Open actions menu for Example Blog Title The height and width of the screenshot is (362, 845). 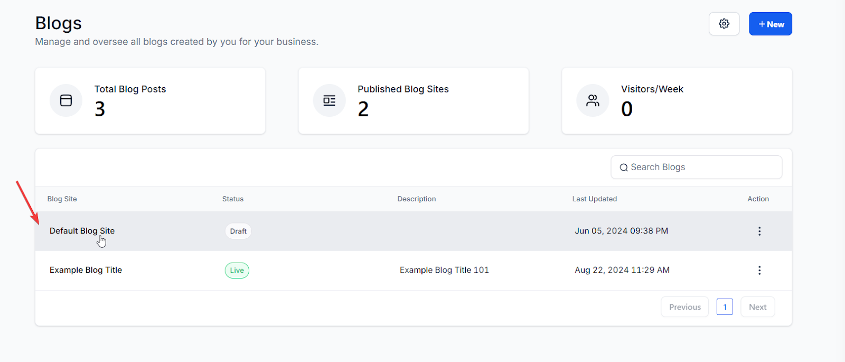[x=759, y=270]
